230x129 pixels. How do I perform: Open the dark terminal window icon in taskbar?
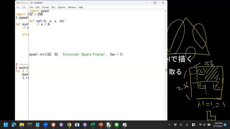29,125
